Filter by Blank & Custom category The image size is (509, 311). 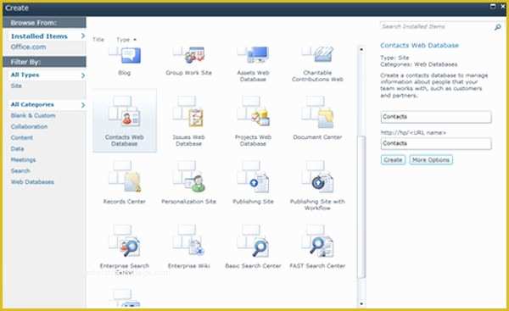[x=33, y=115]
